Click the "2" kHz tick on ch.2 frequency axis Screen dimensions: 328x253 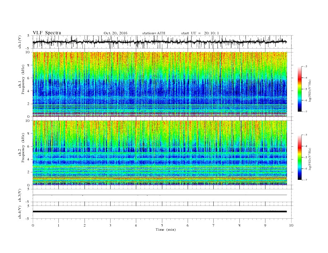click(29, 172)
